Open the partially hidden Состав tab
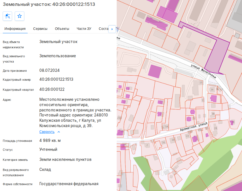The width and height of the screenshot is (242, 191). coord(103,28)
